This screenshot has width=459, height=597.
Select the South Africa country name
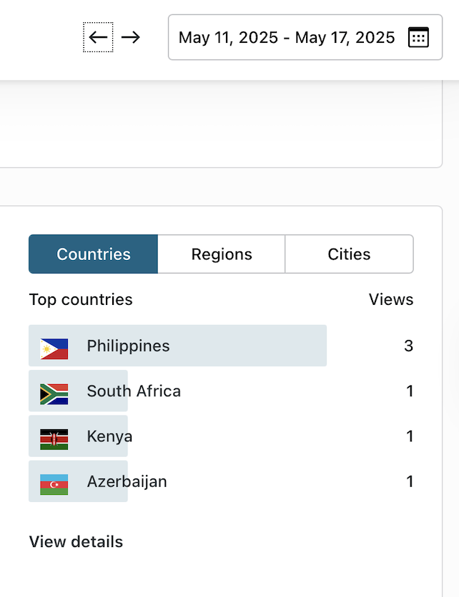134,391
